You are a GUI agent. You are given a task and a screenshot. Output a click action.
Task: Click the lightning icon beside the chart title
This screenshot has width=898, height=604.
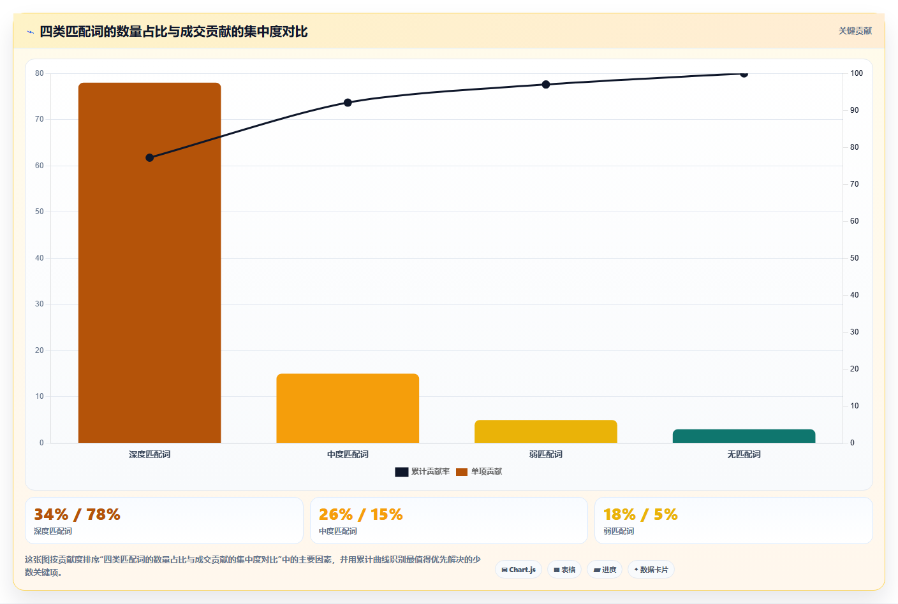click(x=30, y=32)
